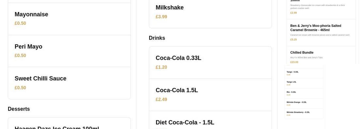Click the £5.25 Salted Caramel Brownie price

coord(293,39)
